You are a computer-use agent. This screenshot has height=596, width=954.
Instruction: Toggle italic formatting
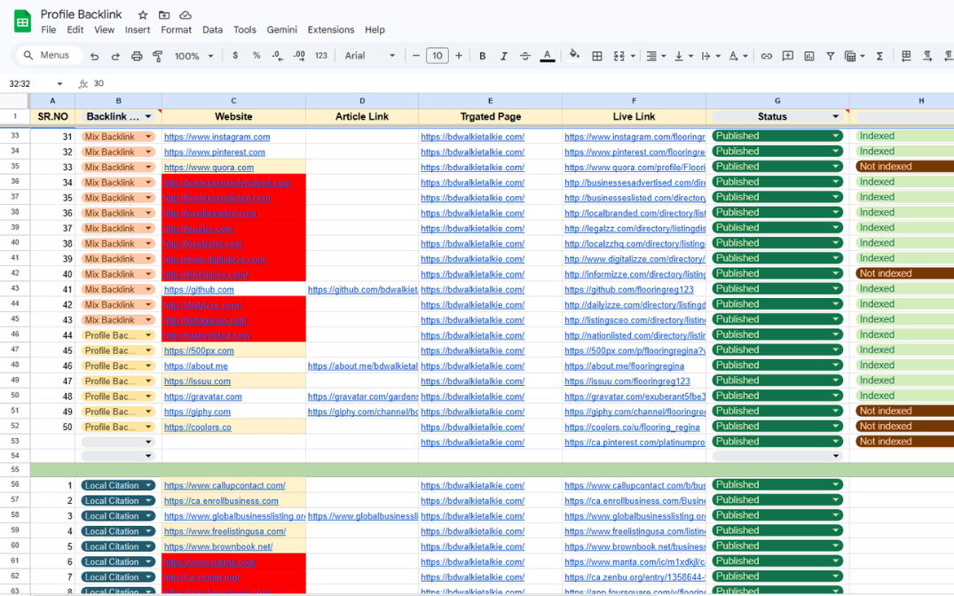504,56
